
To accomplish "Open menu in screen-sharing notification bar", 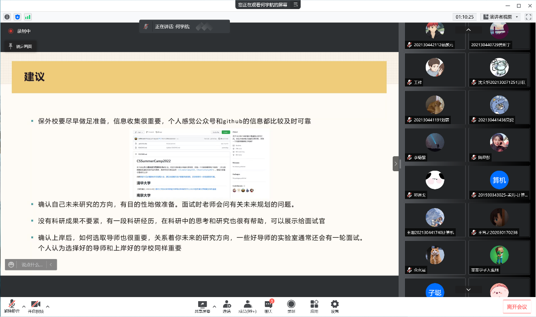I will 296,5.
